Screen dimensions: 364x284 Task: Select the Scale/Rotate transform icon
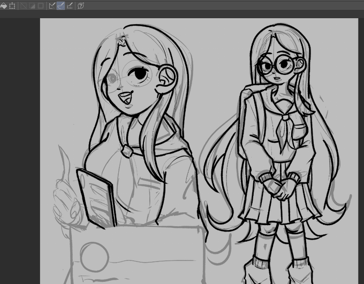[12, 6]
